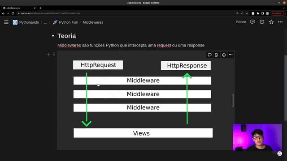The height and width of the screenshot is (161, 287).
Task: Expand the collapsed breadcrumb ellipsis
Action: (x=46, y=22)
